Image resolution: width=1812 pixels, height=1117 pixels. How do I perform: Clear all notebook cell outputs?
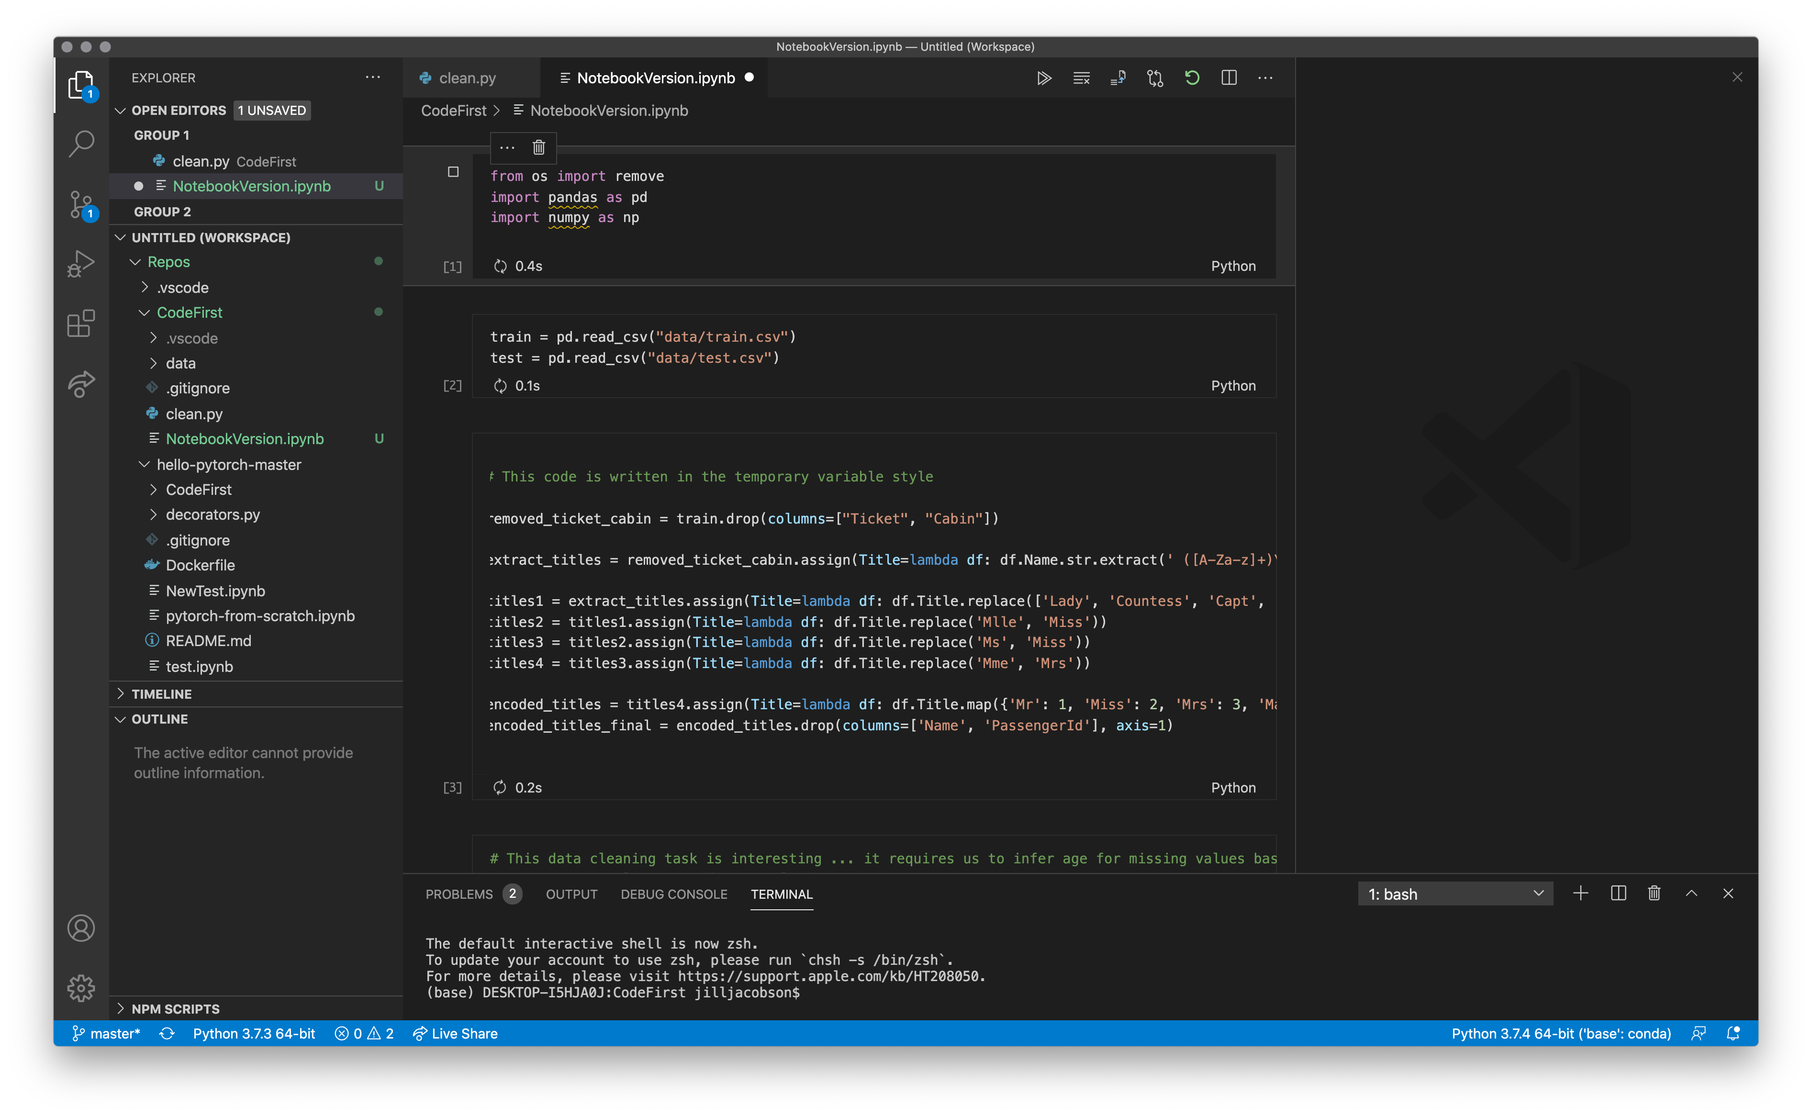tap(1082, 78)
